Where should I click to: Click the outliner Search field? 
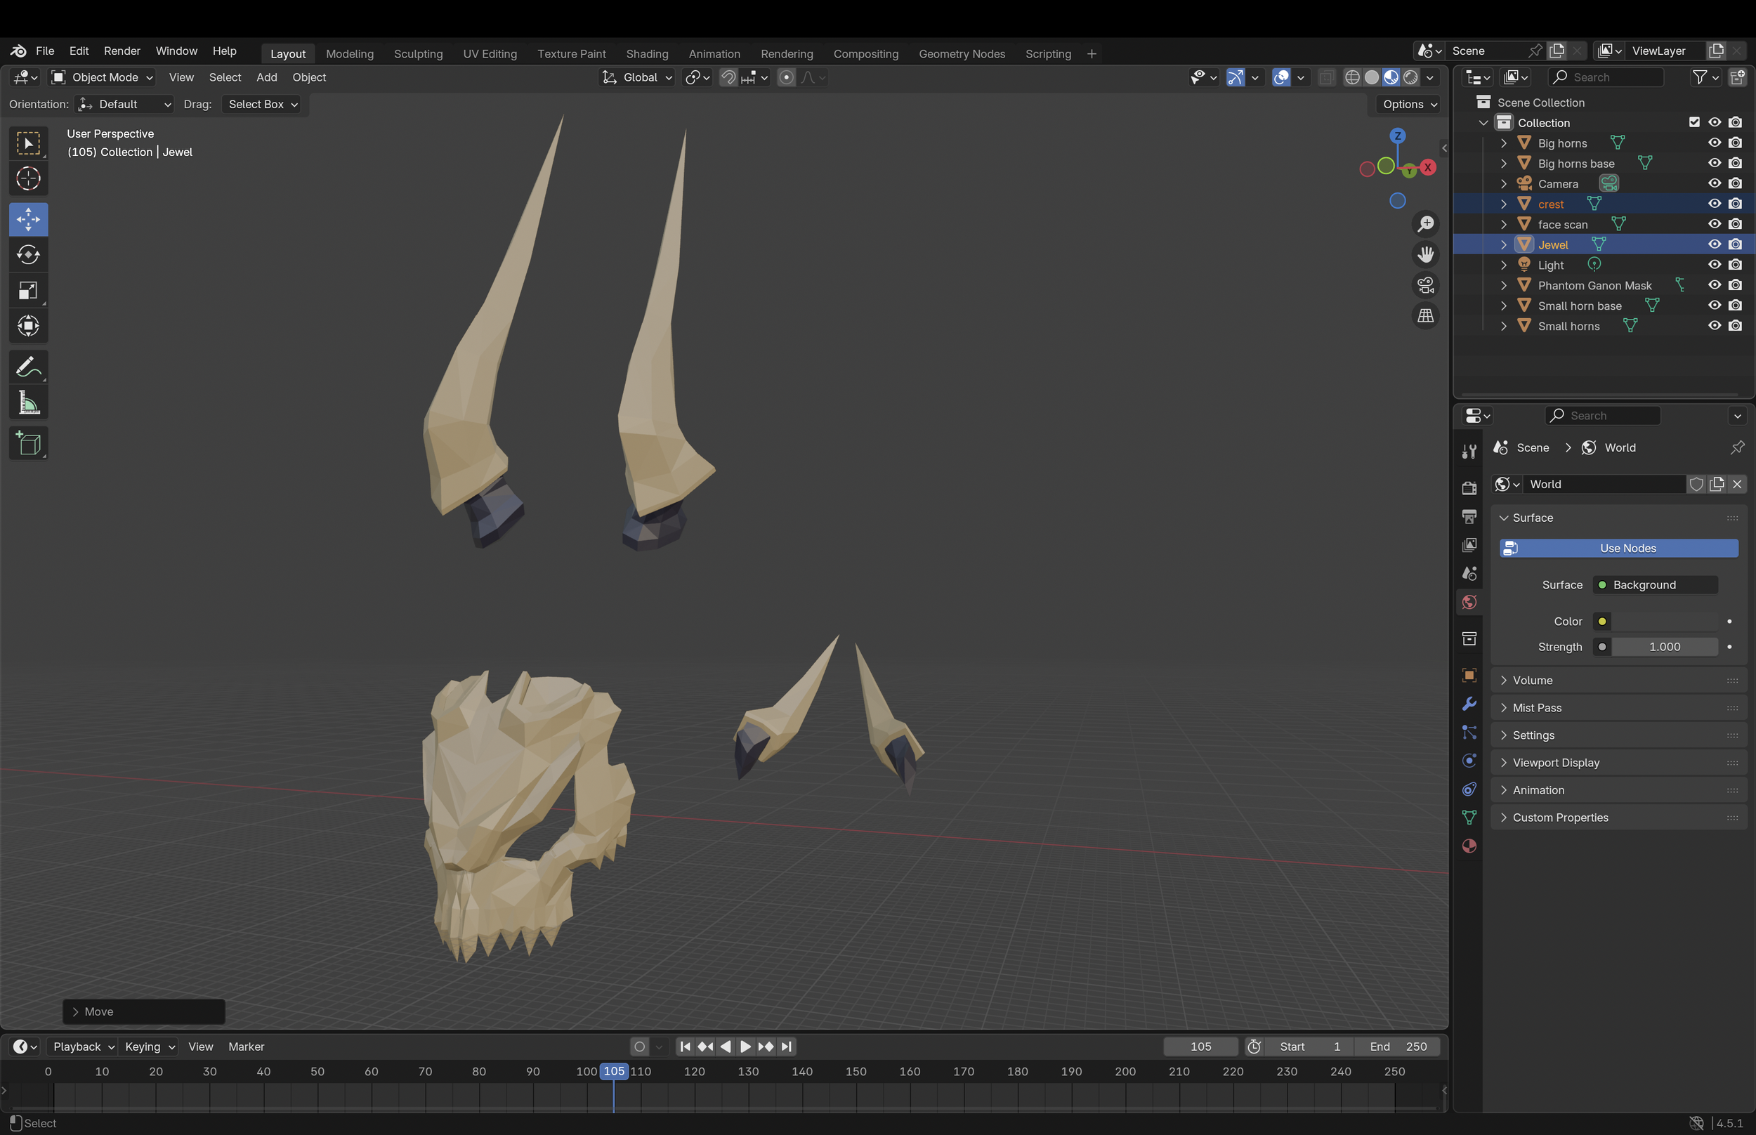click(x=1605, y=77)
